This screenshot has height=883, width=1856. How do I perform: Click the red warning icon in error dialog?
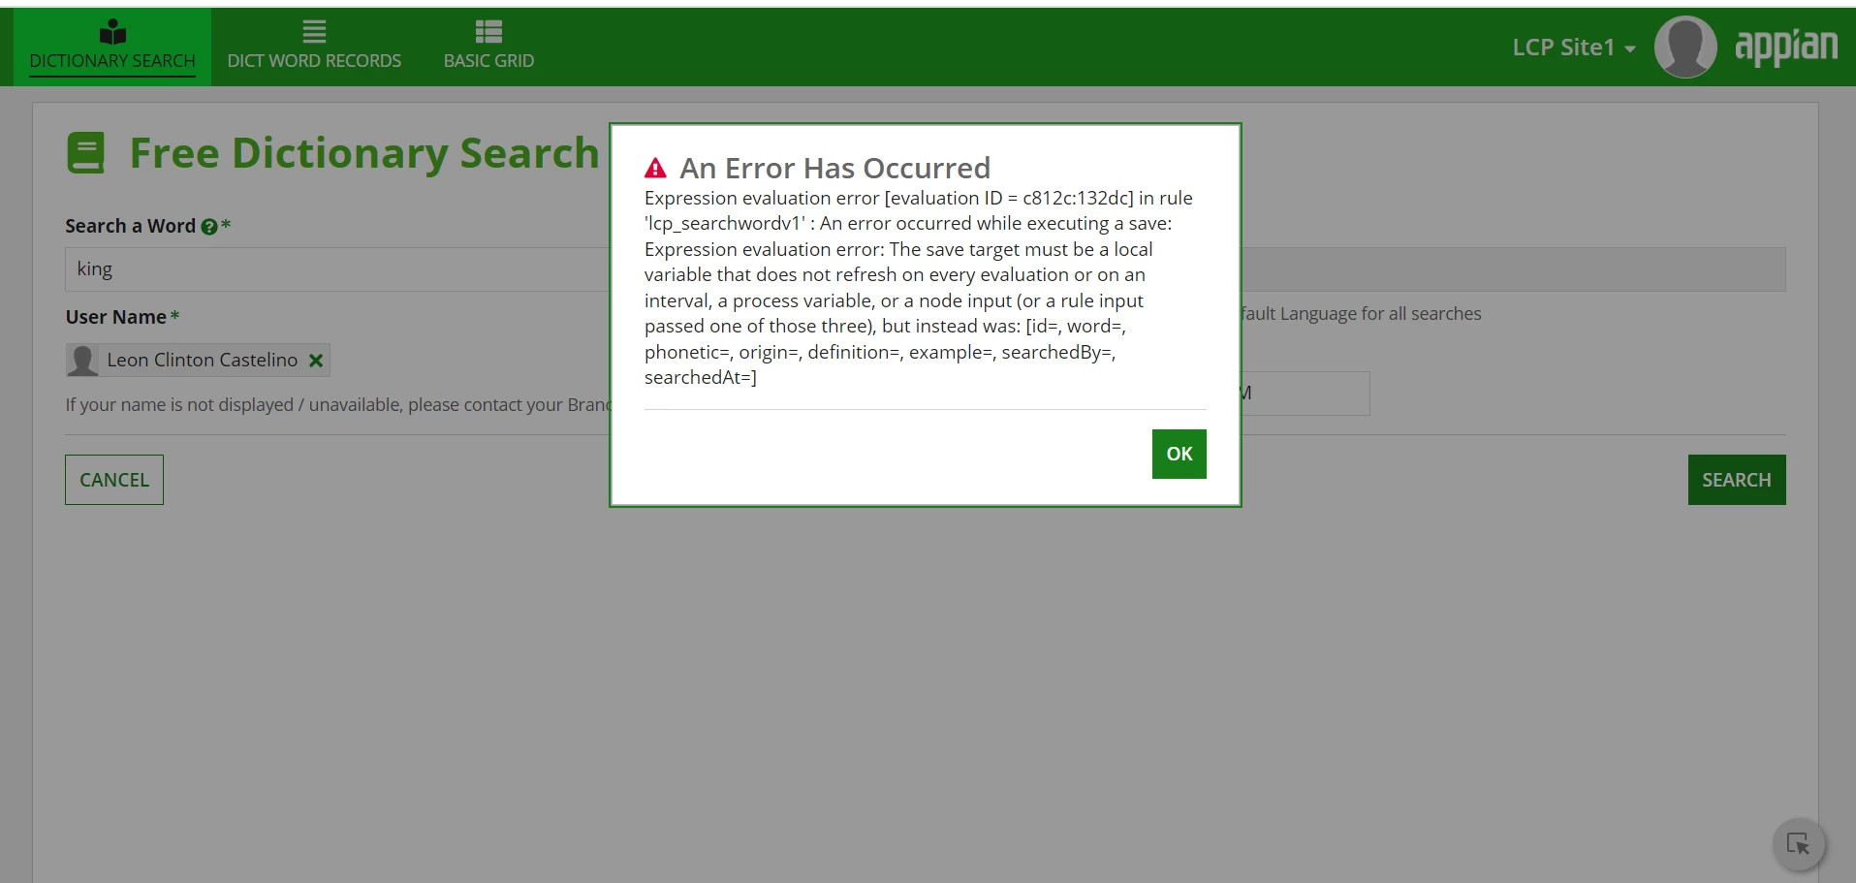click(656, 169)
